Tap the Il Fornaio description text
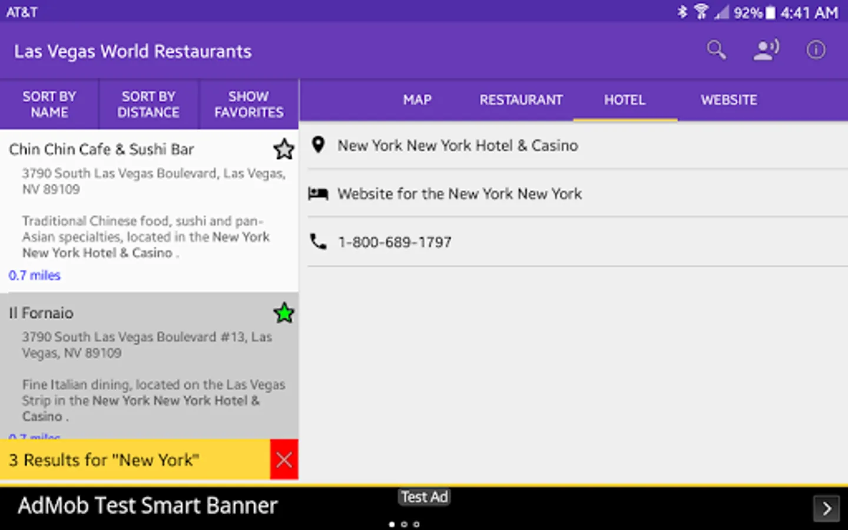Viewport: 848px width, 530px height. (154, 400)
